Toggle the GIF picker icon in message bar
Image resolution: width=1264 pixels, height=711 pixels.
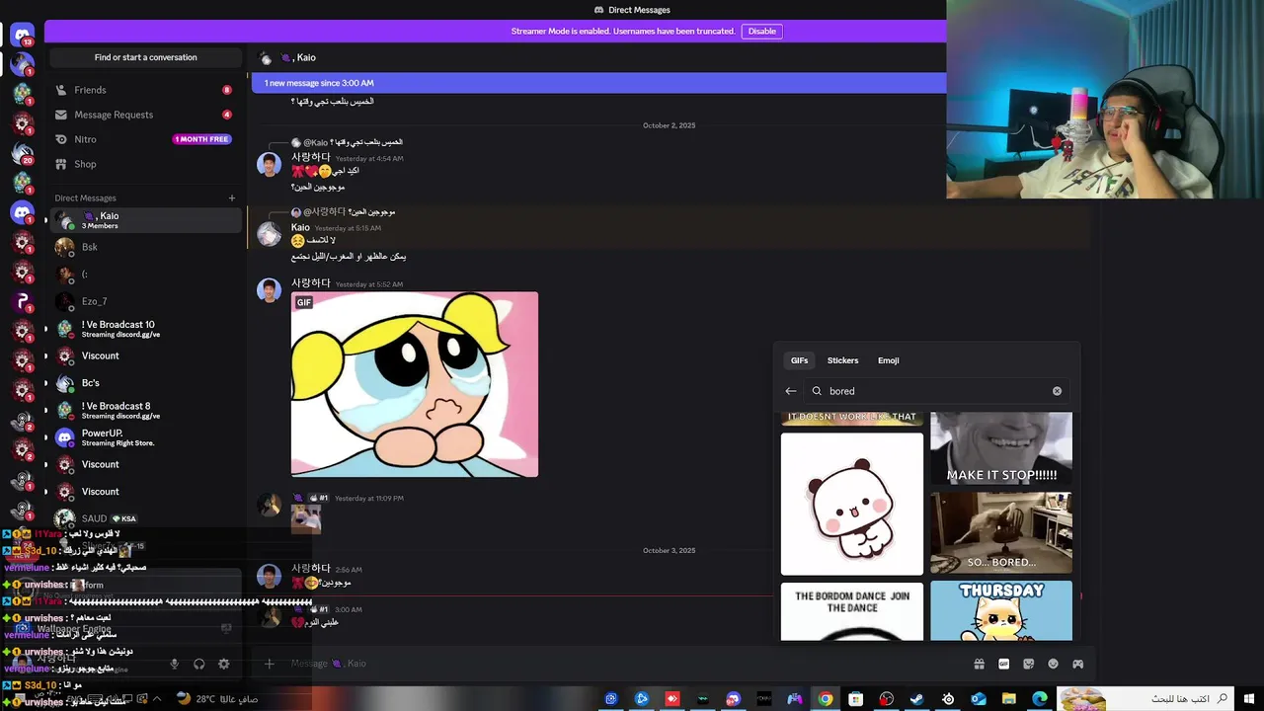[x=1004, y=664]
